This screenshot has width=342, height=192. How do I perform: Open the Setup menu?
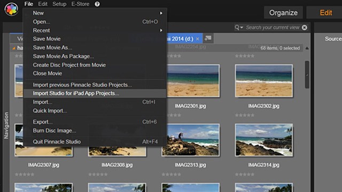click(x=59, y=4)
